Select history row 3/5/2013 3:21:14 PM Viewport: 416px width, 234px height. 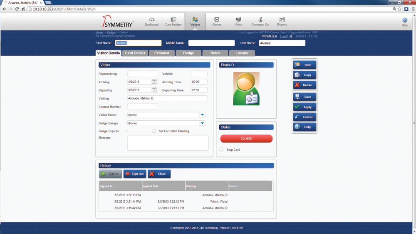pyautogui.click(x=186, y=202)
